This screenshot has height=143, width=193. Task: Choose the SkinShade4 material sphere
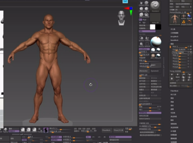point(153,50)
